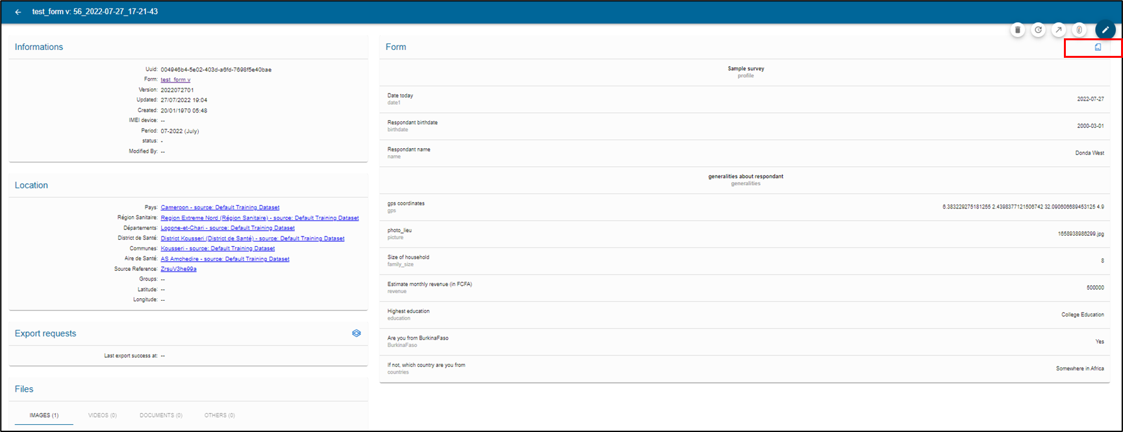This screenshot has height=432, width=1123.
Task: Click the generalities about respondant title
Action: pyautogui.click(x=746, y=177)
